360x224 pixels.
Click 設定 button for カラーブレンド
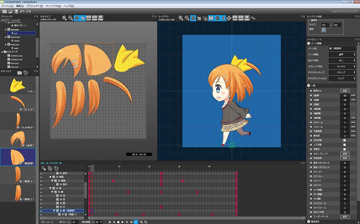coord(345,154)
